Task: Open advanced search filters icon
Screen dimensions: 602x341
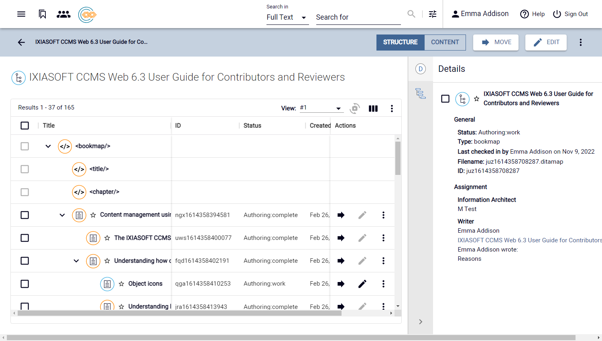Action: tap(433, 14)
